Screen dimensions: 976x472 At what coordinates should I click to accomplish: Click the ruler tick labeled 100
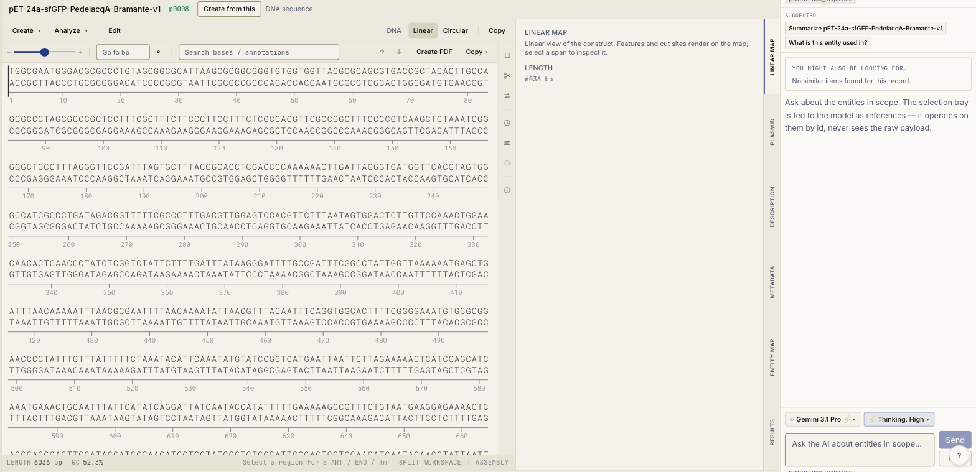[x=103, y=149]
